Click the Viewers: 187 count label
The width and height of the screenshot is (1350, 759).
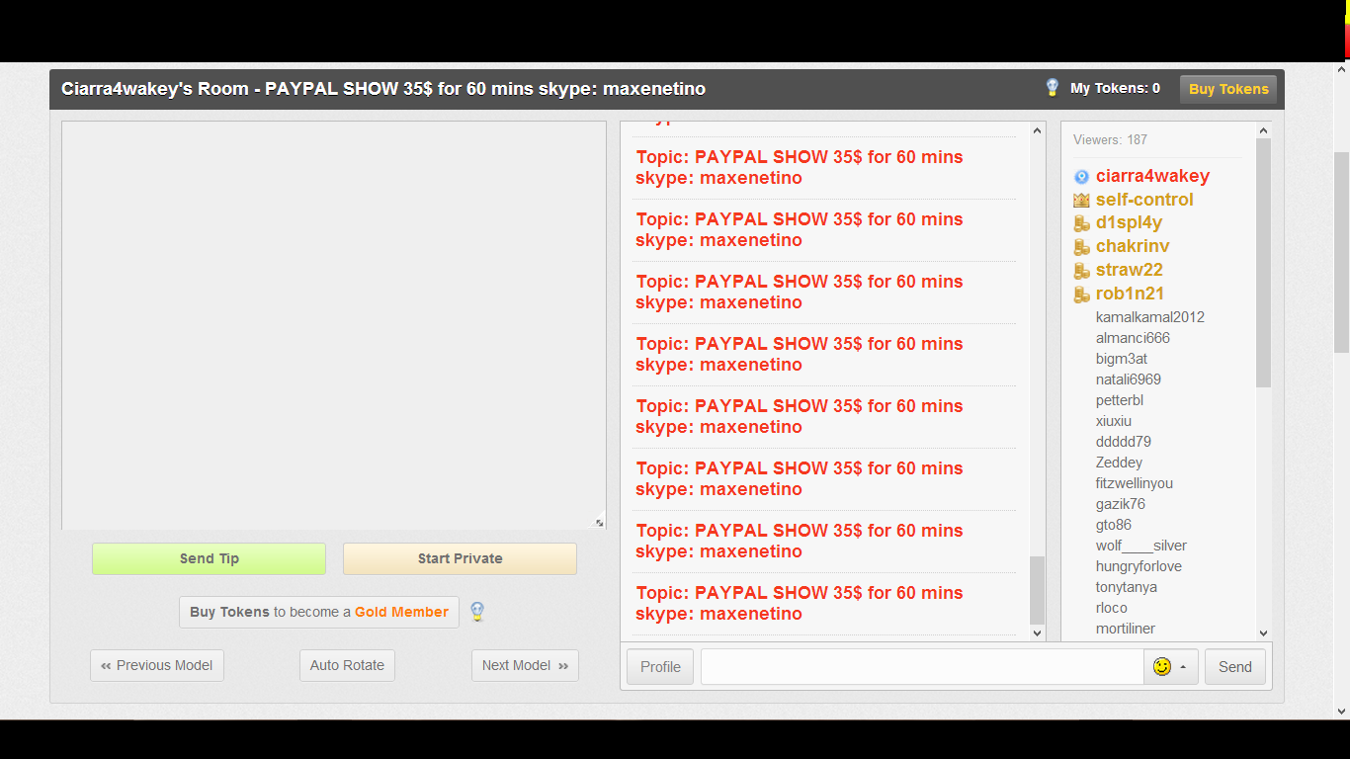pos(1110,140)
